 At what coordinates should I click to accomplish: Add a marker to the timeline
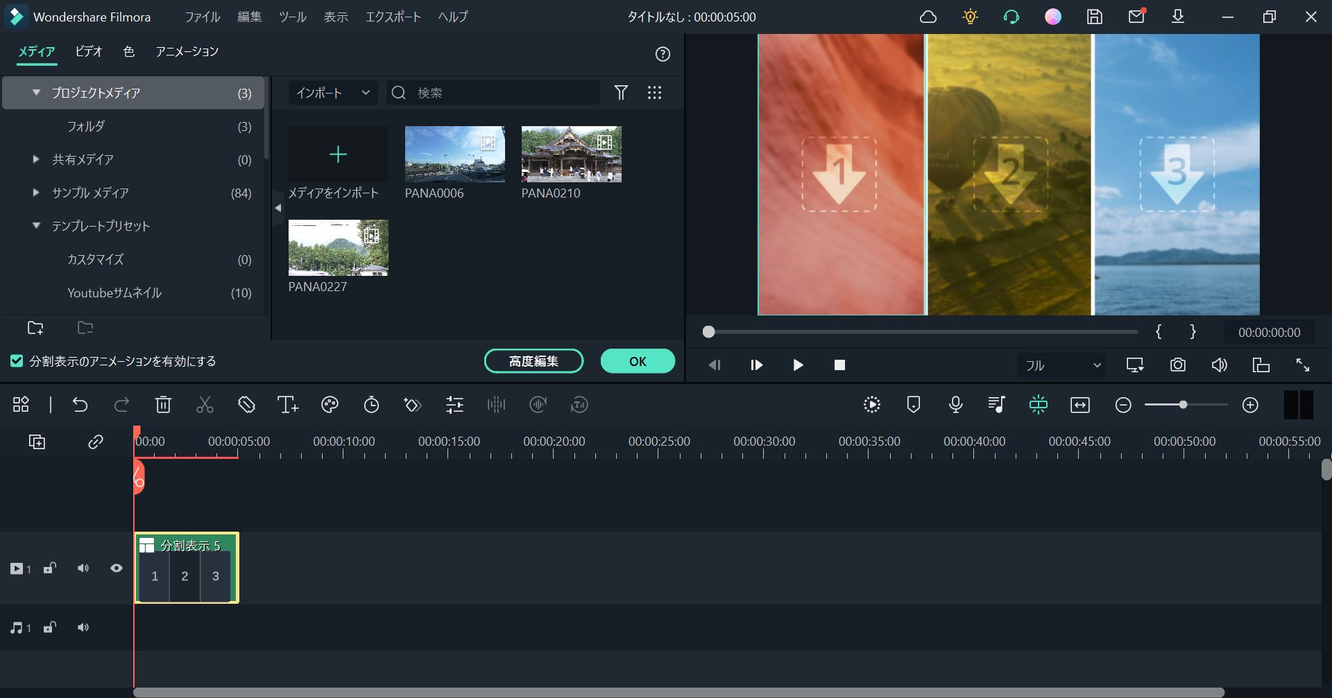click(x=913, y=405)
